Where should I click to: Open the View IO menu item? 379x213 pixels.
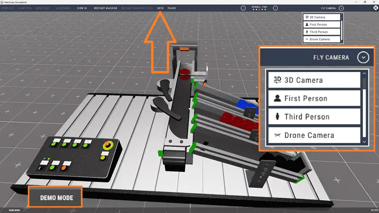[x=82, y=8]
